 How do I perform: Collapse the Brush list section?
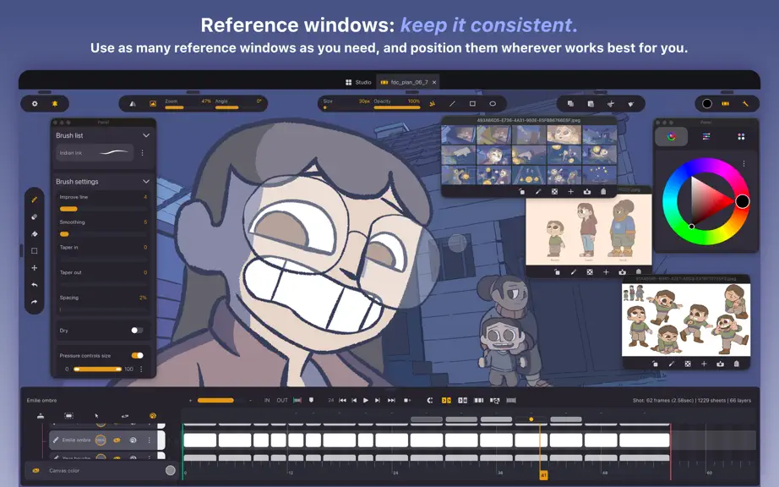146,135
